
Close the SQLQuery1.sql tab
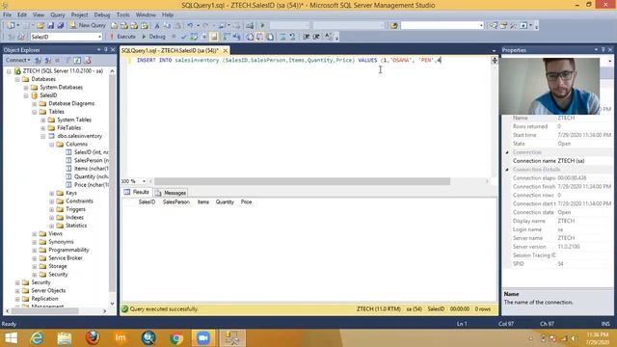226,51
